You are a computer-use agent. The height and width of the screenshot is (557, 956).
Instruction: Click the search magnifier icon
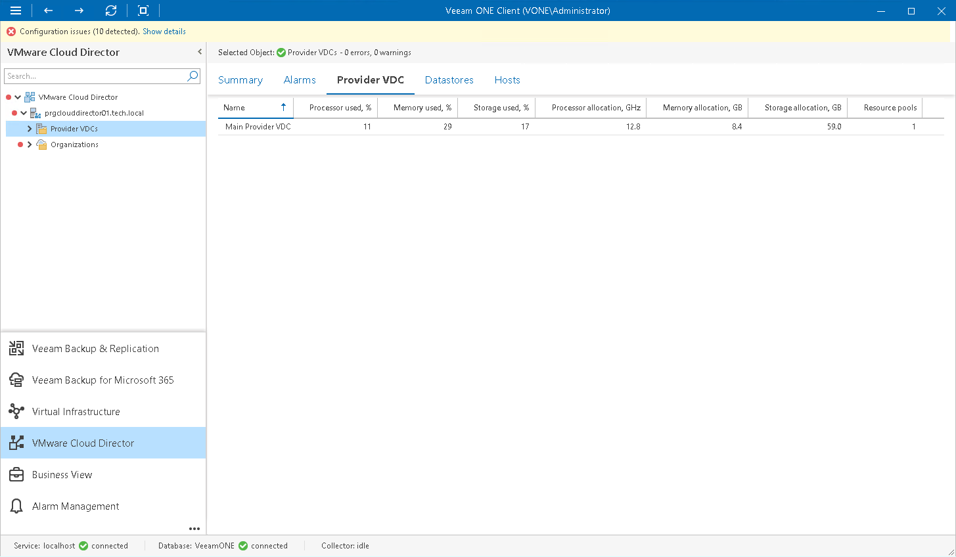click(193, 76)
